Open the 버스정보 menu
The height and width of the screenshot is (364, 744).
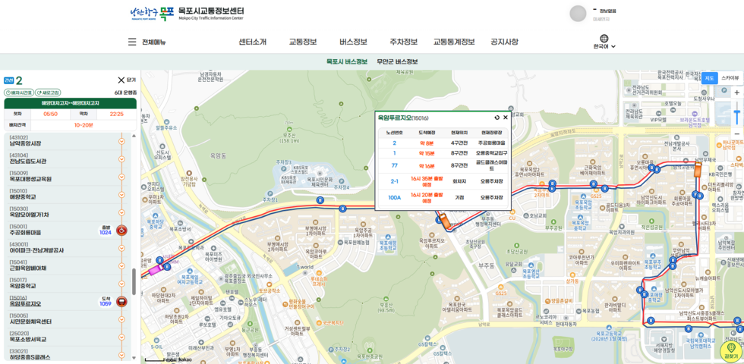[353, 42]
